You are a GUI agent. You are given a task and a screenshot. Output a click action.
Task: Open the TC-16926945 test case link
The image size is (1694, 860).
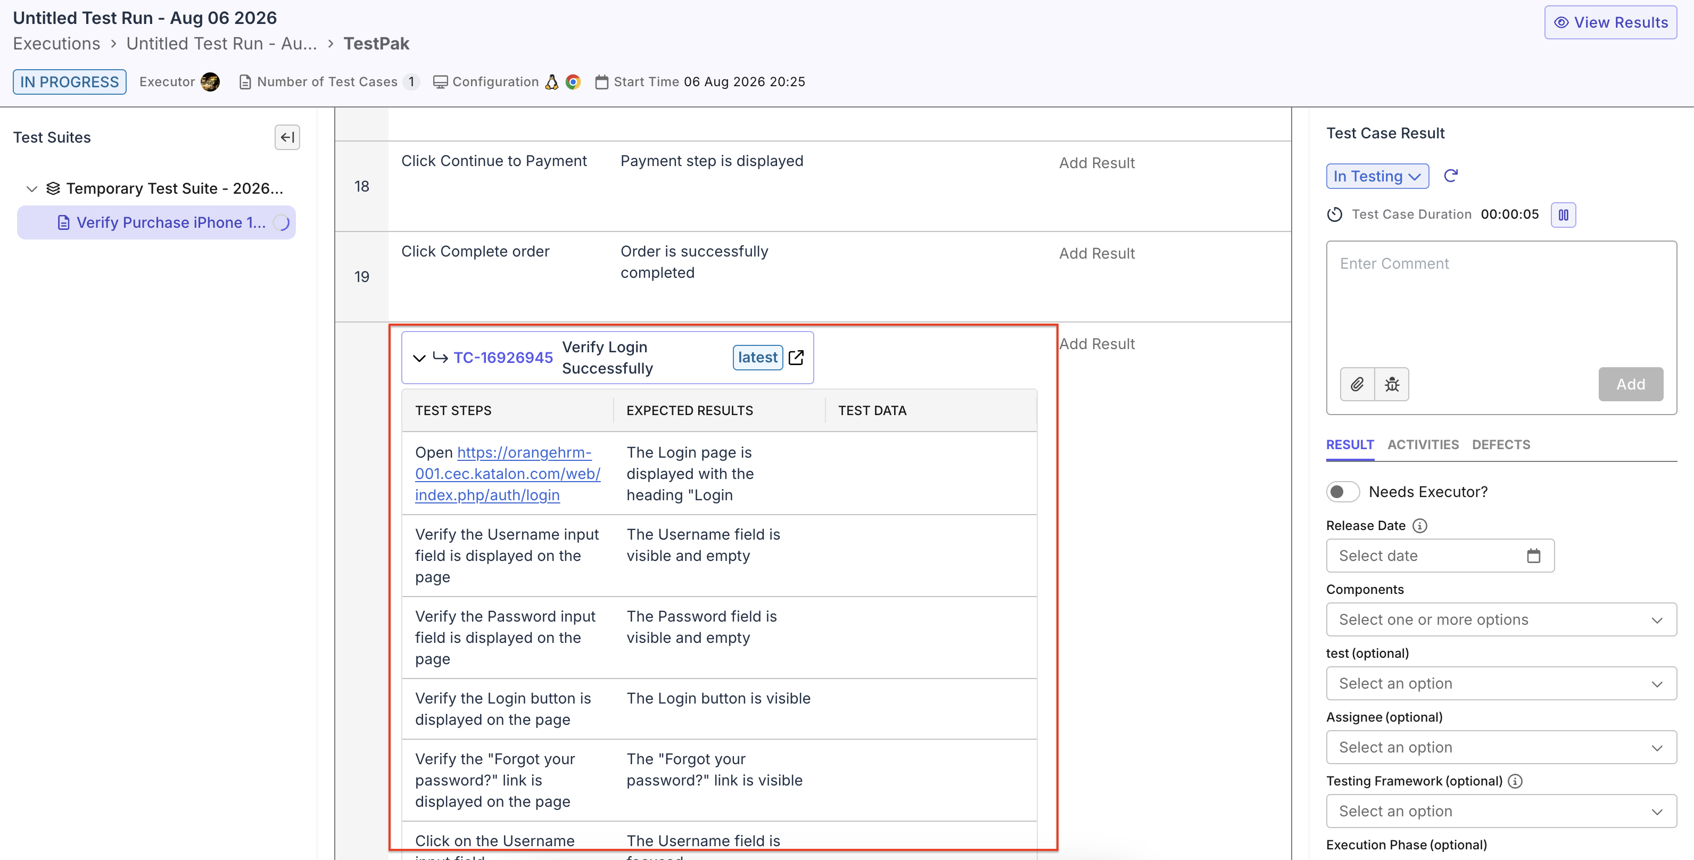click(503, 357)
